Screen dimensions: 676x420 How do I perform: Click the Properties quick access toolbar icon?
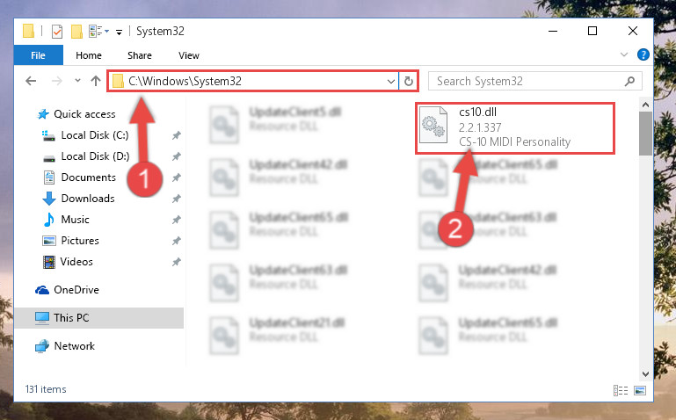[x=57, y=32]
